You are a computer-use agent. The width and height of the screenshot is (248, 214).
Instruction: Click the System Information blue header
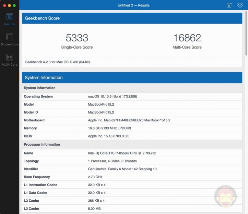coord(132,78)
